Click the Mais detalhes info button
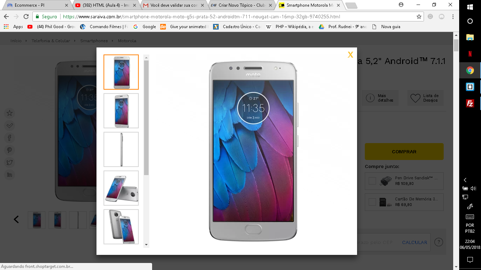The image size is (481, 270). [380, 98]
